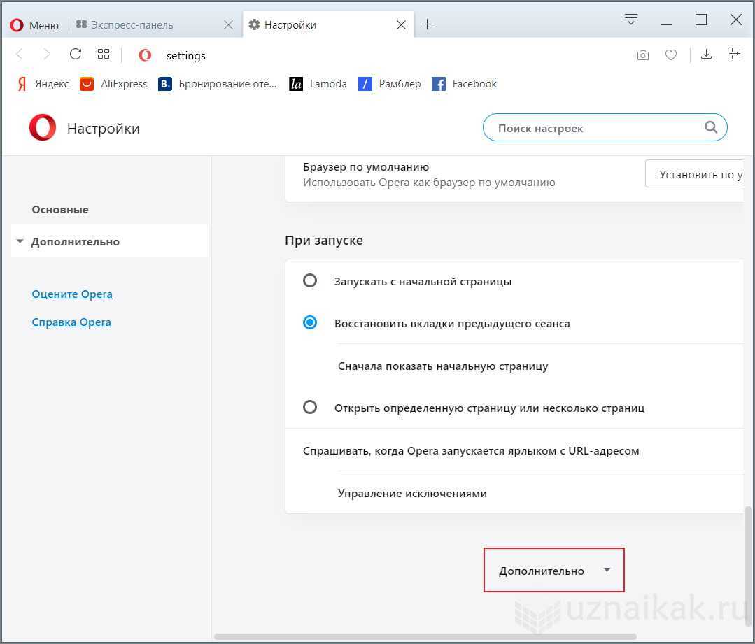The width and height of the screenshot is (755, 644).
Task: Select 'Запускать с начальной страницы' radio button
Action: [310, 281]
